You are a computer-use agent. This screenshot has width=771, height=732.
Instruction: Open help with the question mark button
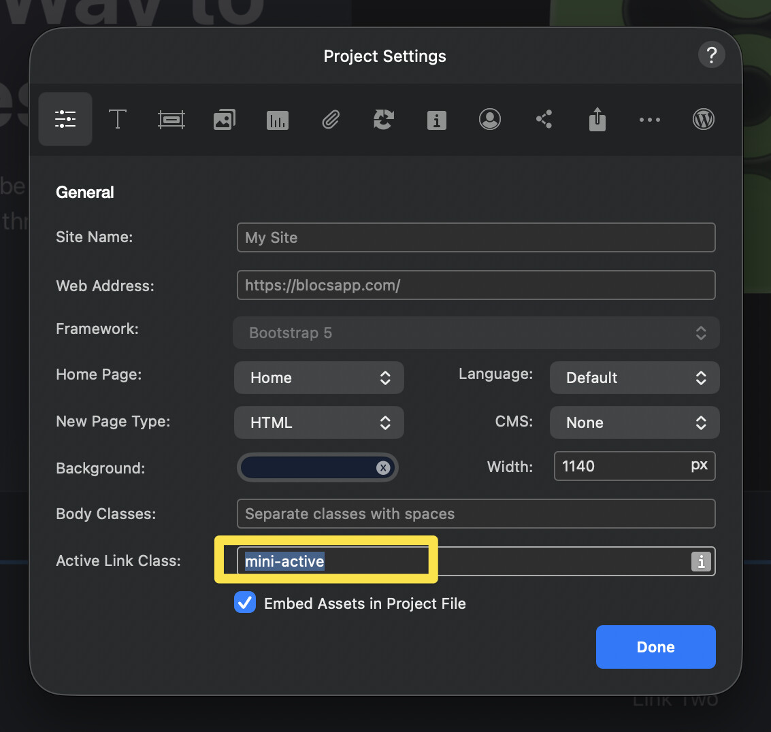click(x=711, y=54)
